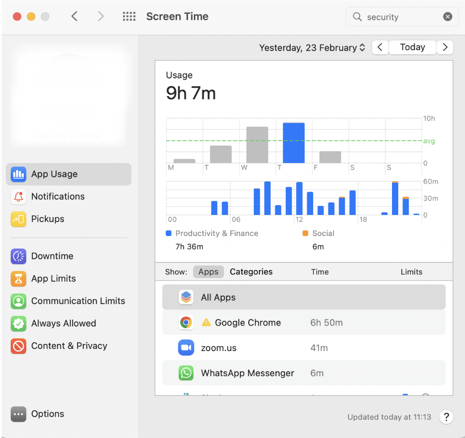Open Content & Privacy settings
This screenshot has height=438, width=465.
click(69, 346)
